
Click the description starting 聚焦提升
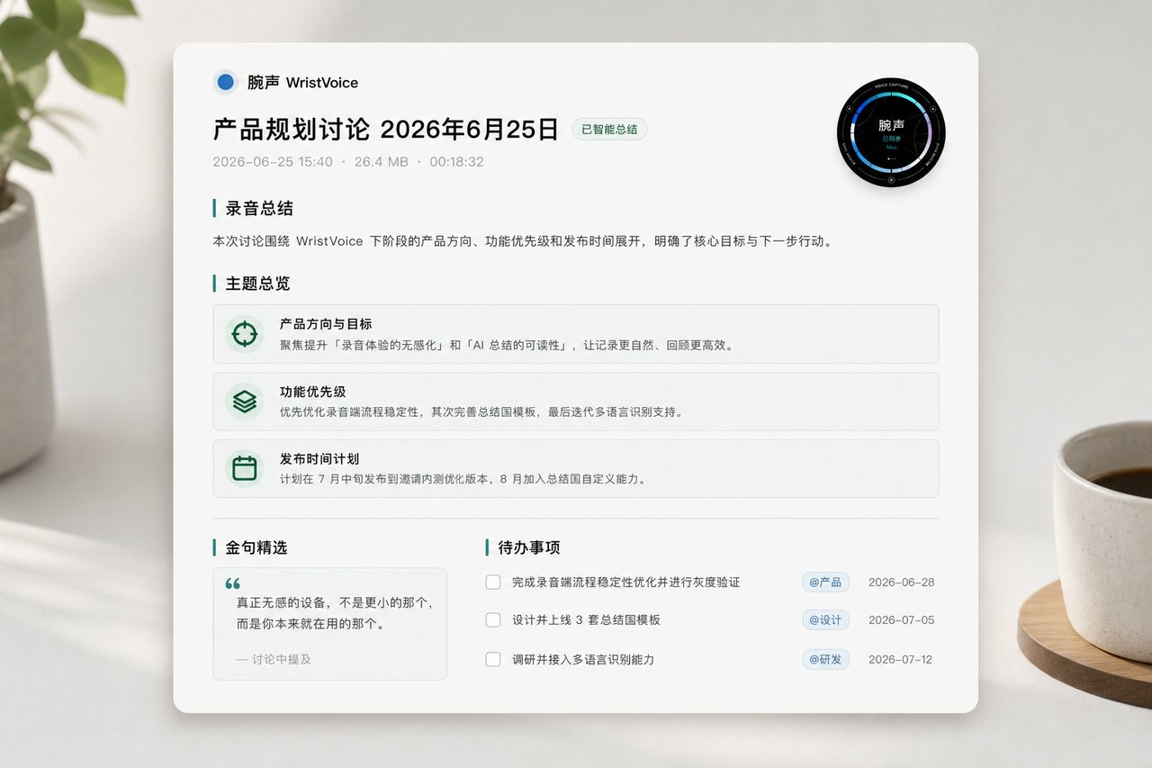click(x=507, y=345)
